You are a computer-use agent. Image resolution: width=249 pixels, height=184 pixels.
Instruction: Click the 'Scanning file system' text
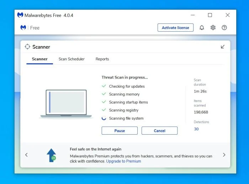pos(126,118)
